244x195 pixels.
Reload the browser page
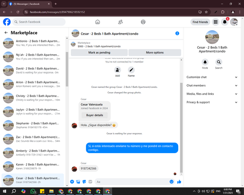pyautogui.click(x=18, y=12)
